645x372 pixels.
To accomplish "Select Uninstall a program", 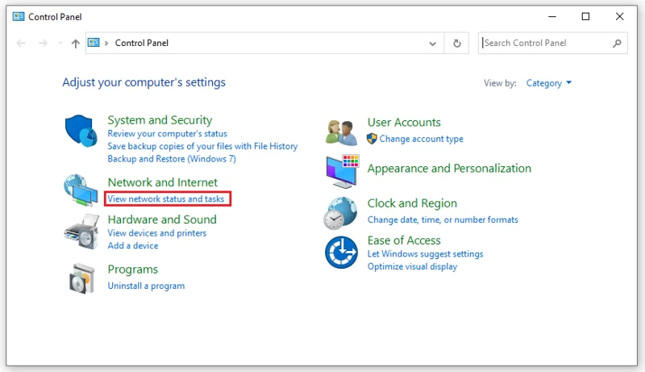I will pos(146,286).
